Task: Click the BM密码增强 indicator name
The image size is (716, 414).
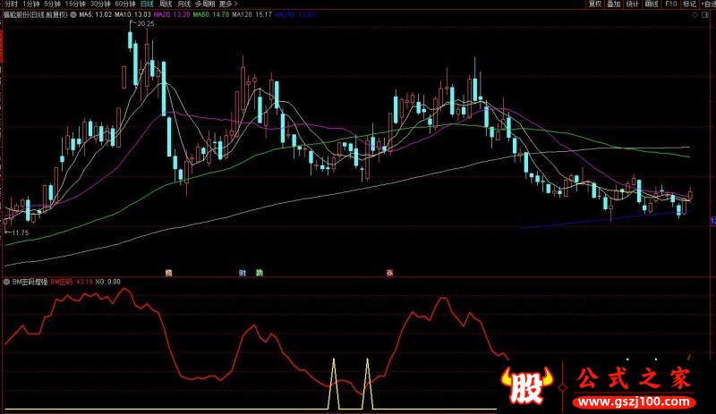Action: [x=30, y=282]
